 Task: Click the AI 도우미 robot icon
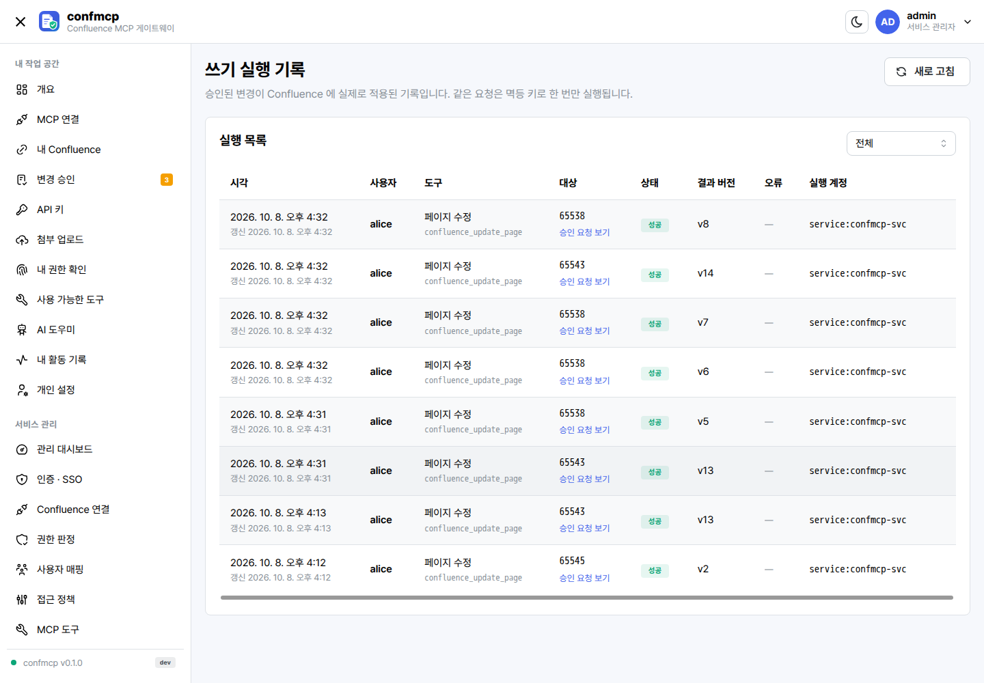click(22, 330)
